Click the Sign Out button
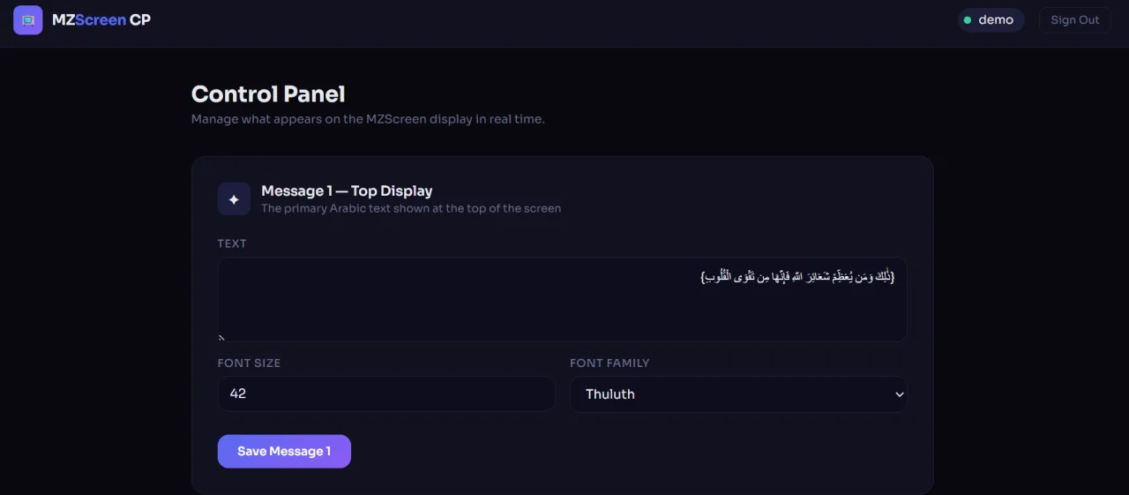 [1075, 20]
